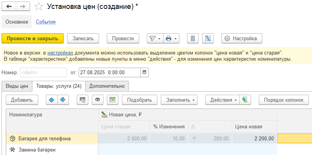
Task: Click the green table icon in toolbar
Action: [112, 100]
